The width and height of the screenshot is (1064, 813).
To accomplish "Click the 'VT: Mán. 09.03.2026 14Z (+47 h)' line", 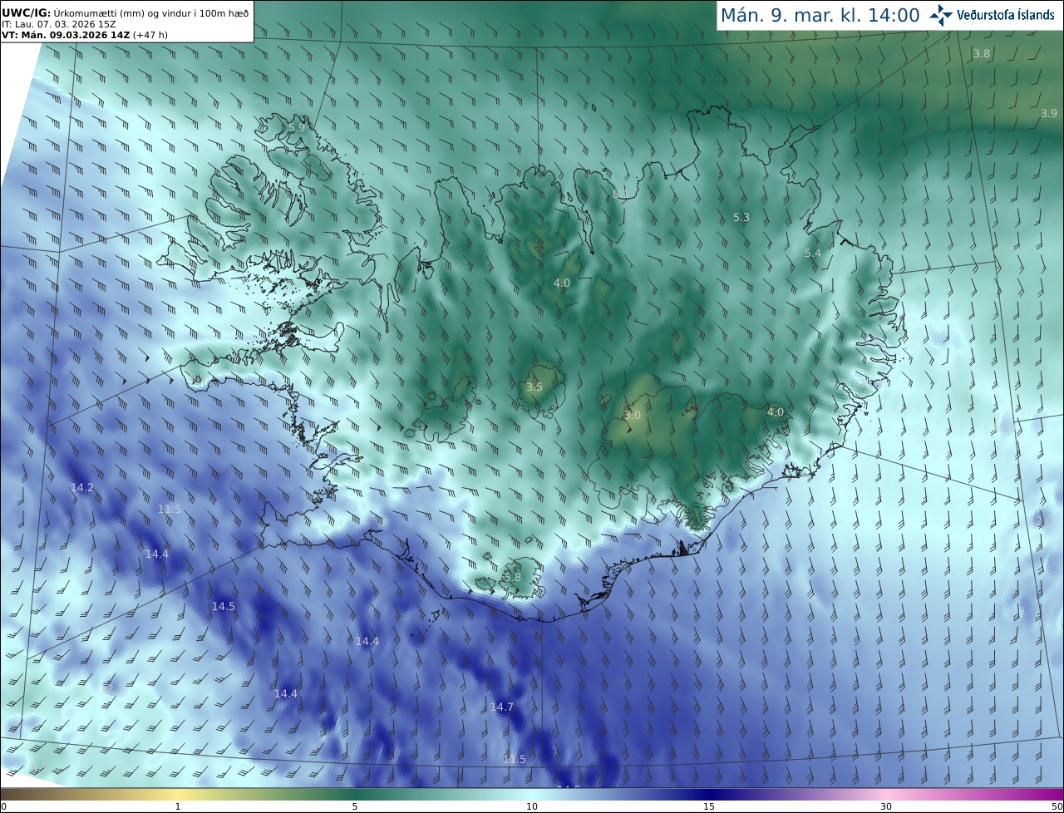I will 84,35.
